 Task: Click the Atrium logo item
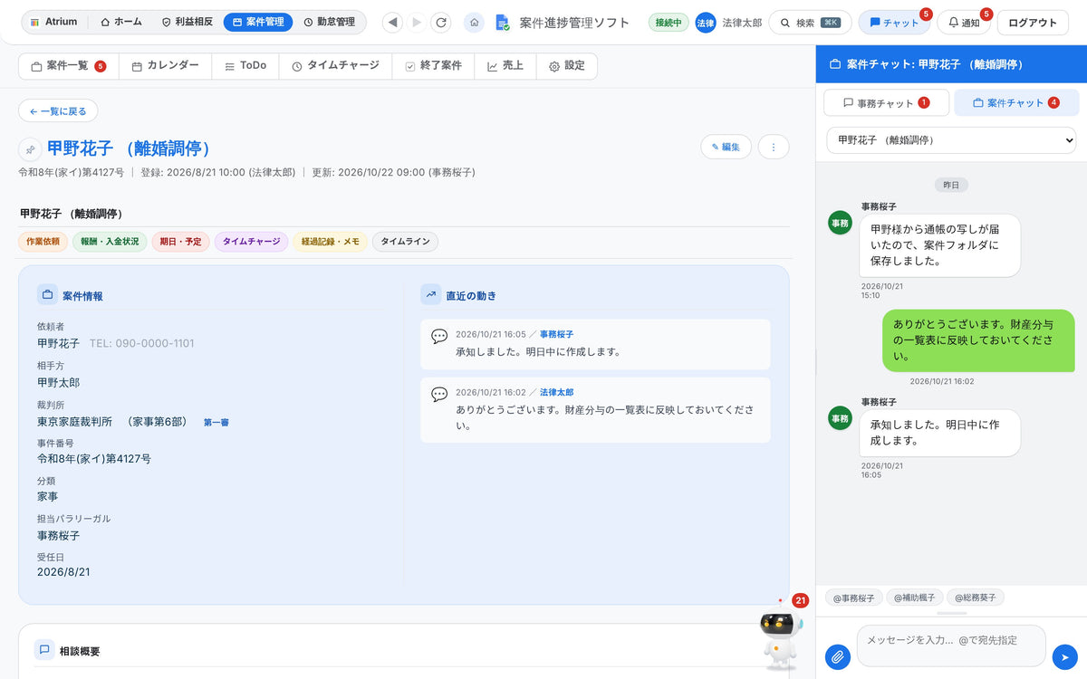click(54, 22)
